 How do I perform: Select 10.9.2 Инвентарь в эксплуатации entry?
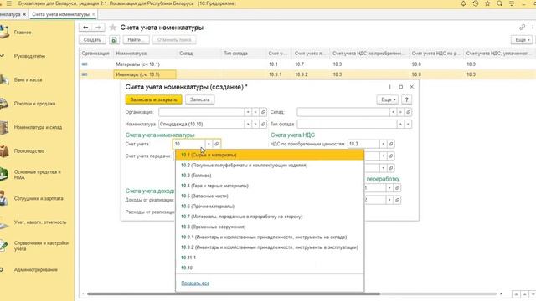click(x=270, y=247)
